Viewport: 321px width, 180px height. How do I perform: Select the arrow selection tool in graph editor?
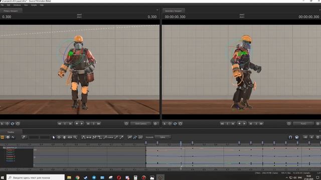pos(54,137)
